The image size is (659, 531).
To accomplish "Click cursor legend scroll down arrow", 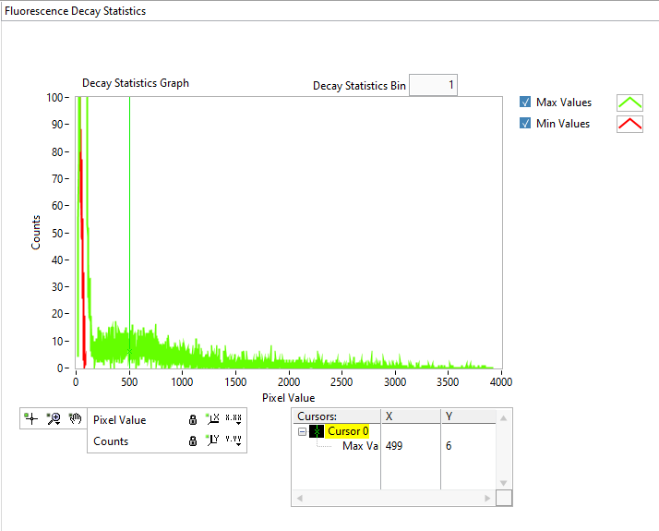I will (x=504, y=483).
